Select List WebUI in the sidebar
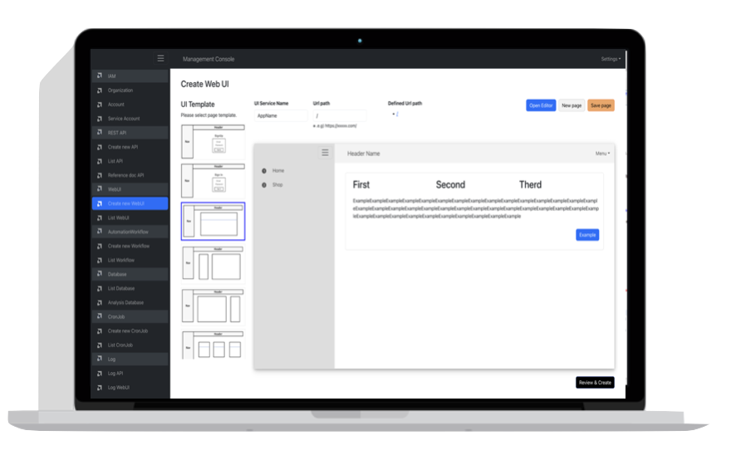731x455 pixels. click(119, 218)
